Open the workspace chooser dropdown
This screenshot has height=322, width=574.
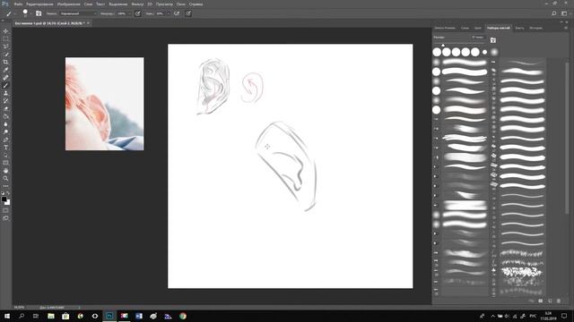pyautogui.click(x=564, y=13)
